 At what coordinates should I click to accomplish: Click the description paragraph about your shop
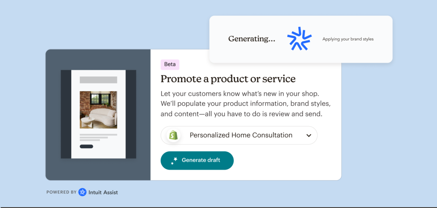point(245,104)
